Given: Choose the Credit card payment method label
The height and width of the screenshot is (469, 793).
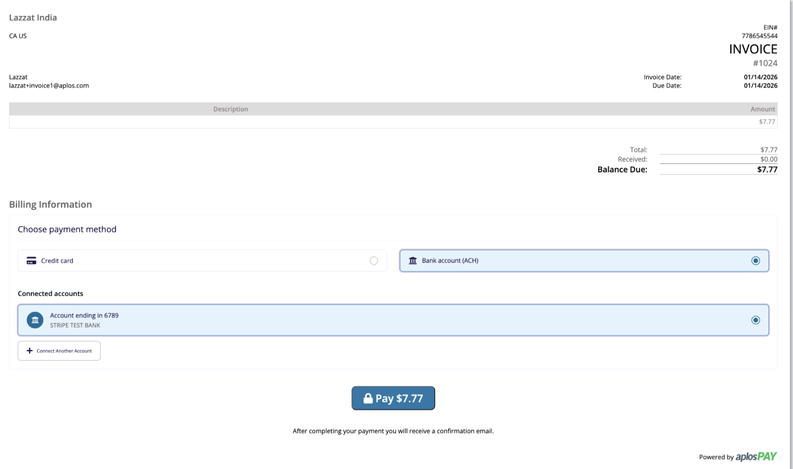Looking at the screenshot, I should (57, 261).
